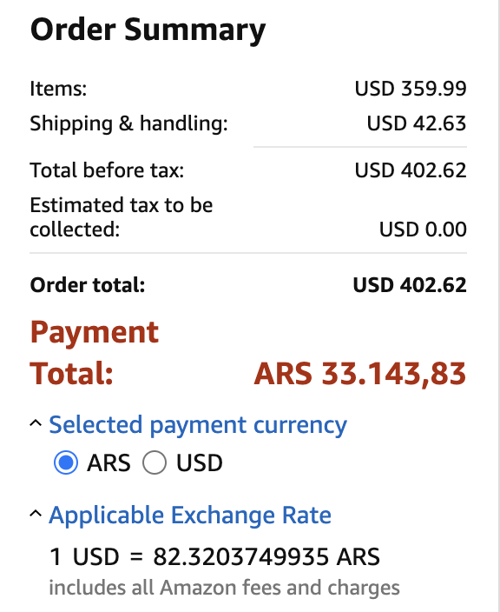Click the estimated tax amount USD 0.00
Image resolution: width=500 pixels, height=612 pixels.
pyautogui.click(x=423, y=229)
